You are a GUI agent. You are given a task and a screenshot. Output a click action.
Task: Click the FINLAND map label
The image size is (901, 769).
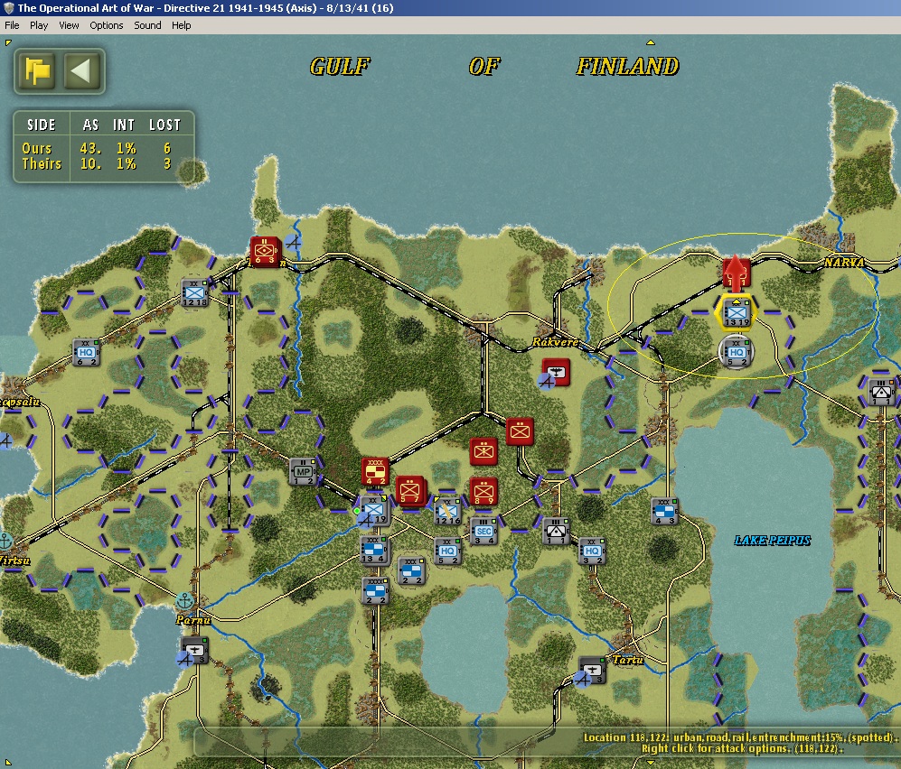[627, 67]
